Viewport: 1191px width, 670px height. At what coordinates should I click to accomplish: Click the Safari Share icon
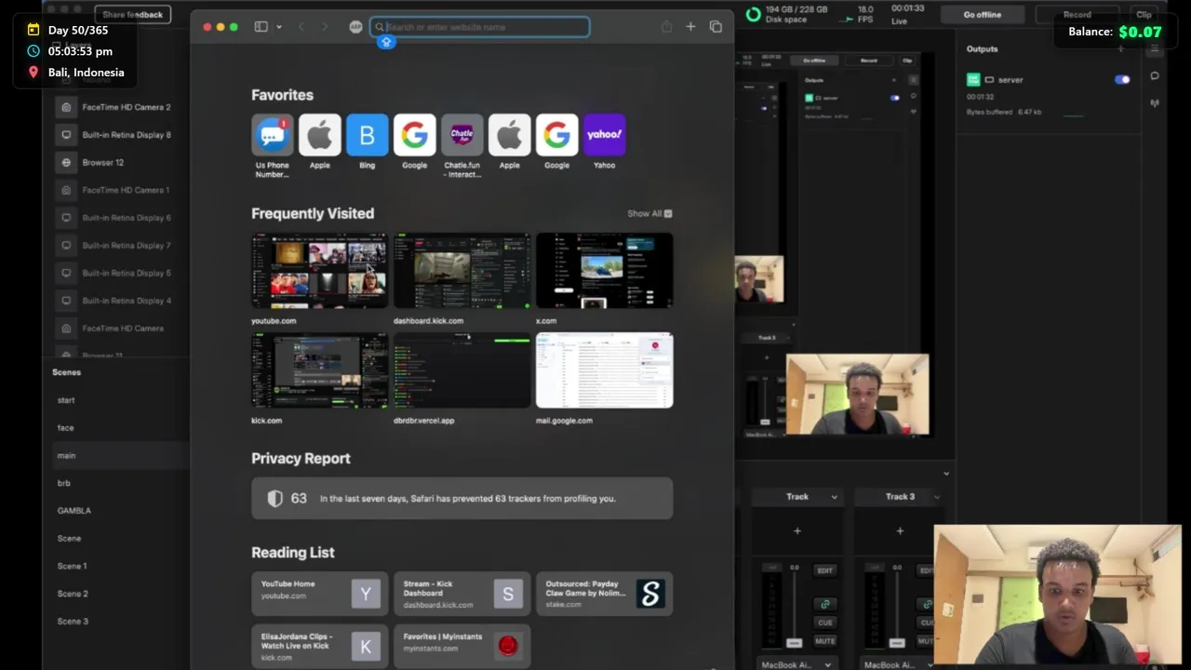coord(666,27)
